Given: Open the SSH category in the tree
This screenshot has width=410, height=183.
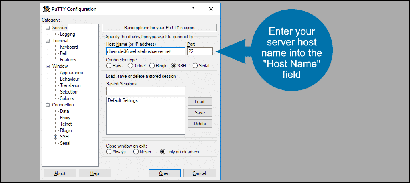Looking at the screenshot, I should point(64,137).
